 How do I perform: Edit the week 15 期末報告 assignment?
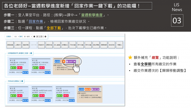click(59, 96)
